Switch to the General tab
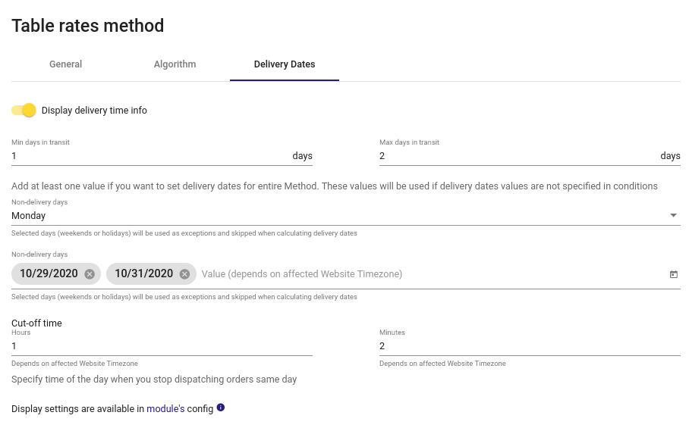This screenshot has width=689, height=428. point(65,64)
